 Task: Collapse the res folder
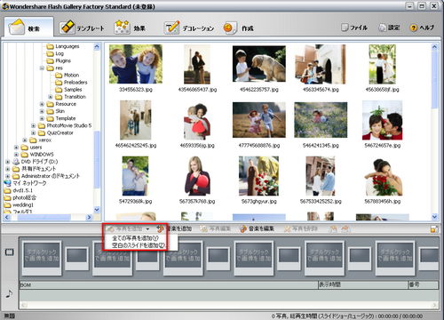[42, 68]
